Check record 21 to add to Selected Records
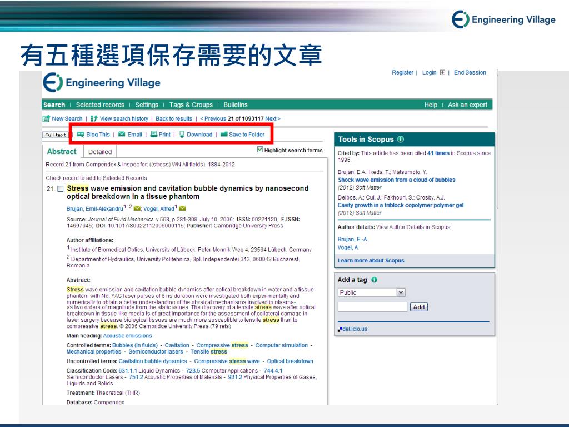Image resolution: width=569 pixels, height=427 pixels. click(x=61, y=189)
